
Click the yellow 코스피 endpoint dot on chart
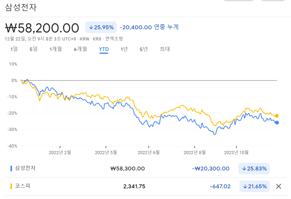click(x=277, y=116)
